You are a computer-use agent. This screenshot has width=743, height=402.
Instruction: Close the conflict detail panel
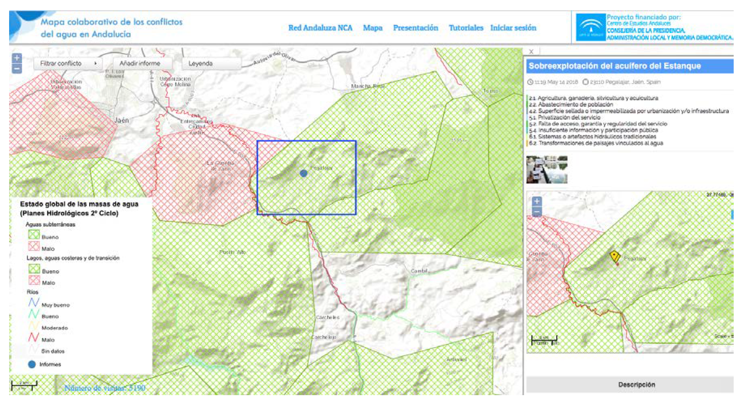[531, 52]
